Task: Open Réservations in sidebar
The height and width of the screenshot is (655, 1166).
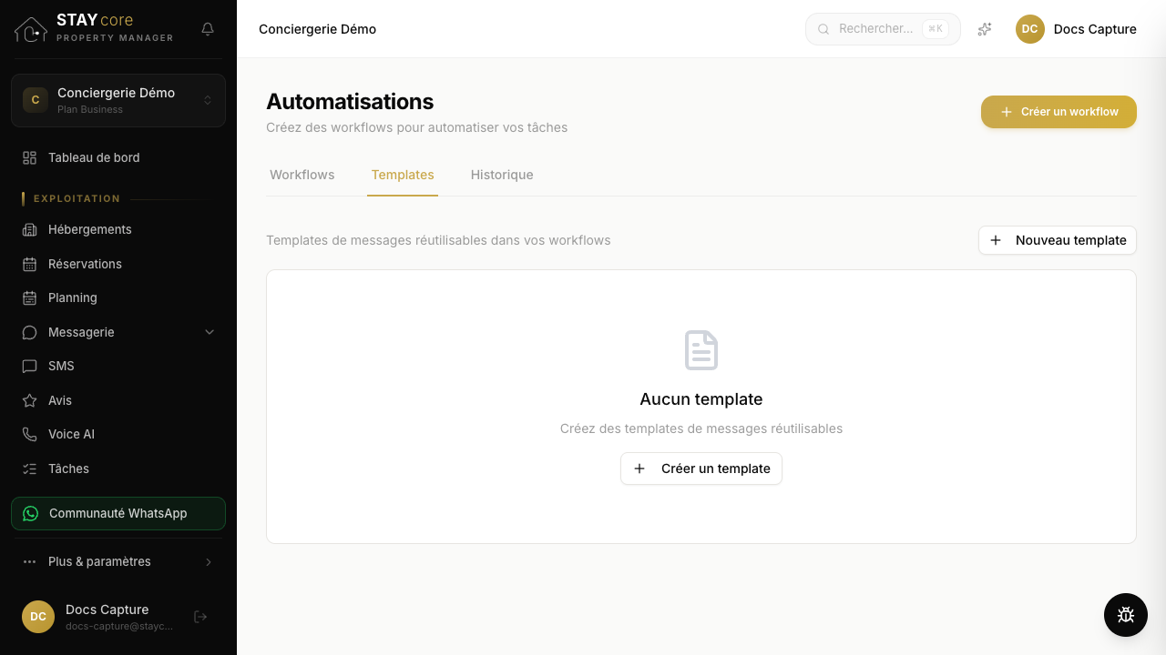Action: click(118, 264)
